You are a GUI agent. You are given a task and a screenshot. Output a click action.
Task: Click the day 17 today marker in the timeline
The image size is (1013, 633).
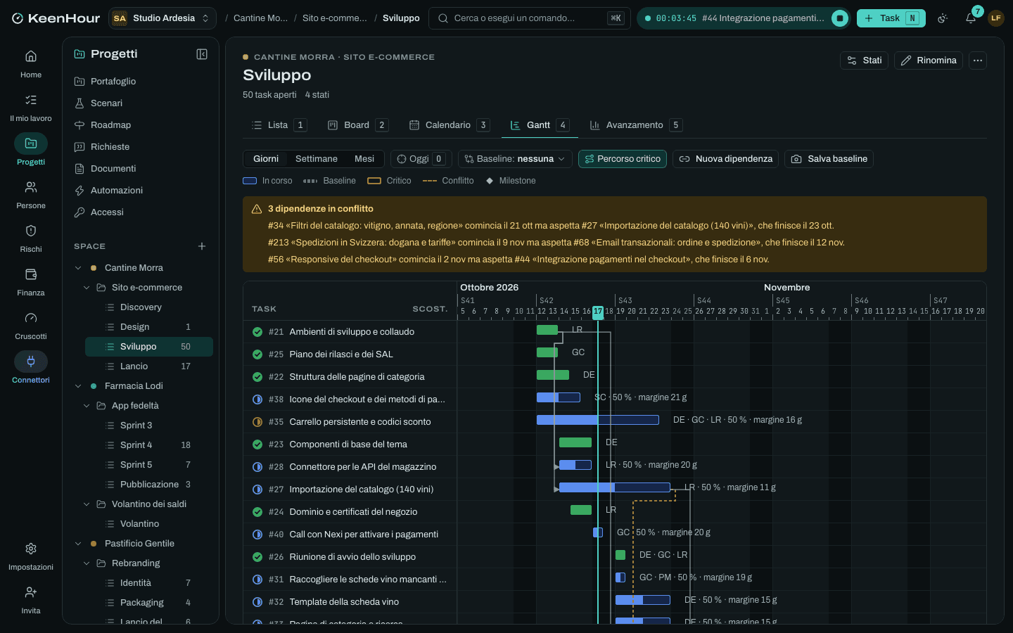(598, 312)
